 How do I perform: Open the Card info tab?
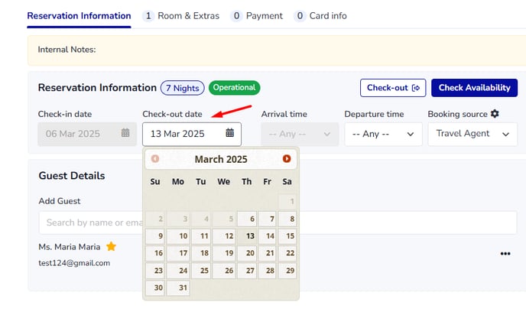point(320,16)
